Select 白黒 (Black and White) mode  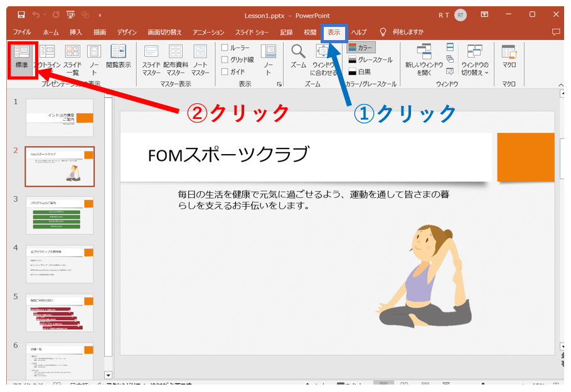[360, 71]
